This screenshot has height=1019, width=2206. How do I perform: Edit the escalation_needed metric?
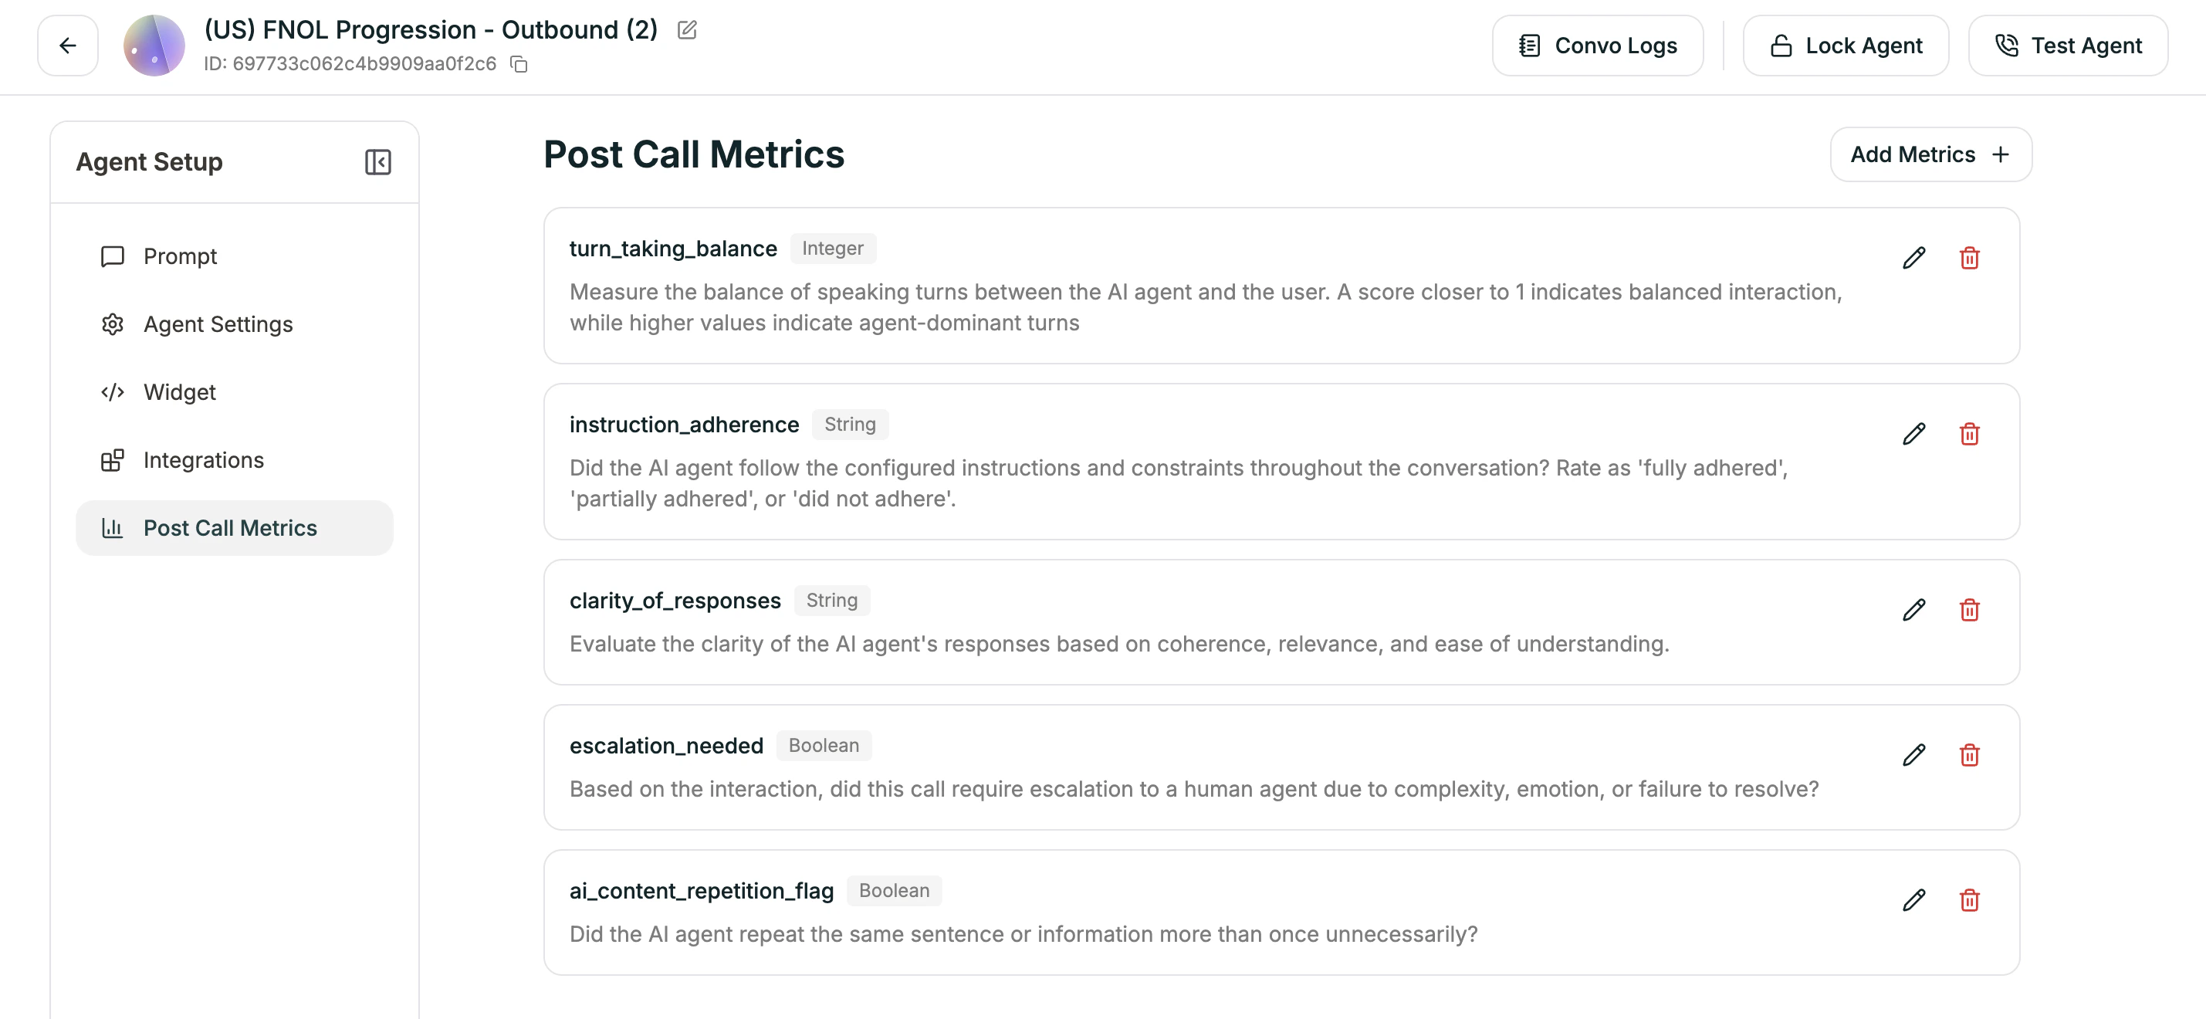click(x=1914, y=754)
